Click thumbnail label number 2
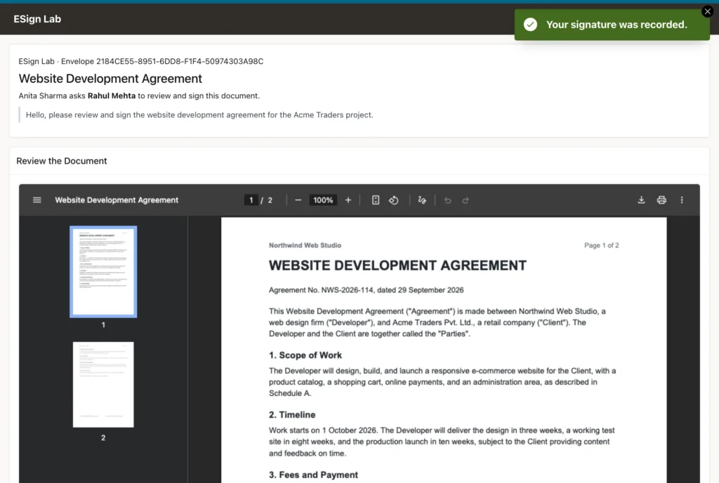Image resolution: width=719 pixels, height=483 pixels. [x=103, y=437]
